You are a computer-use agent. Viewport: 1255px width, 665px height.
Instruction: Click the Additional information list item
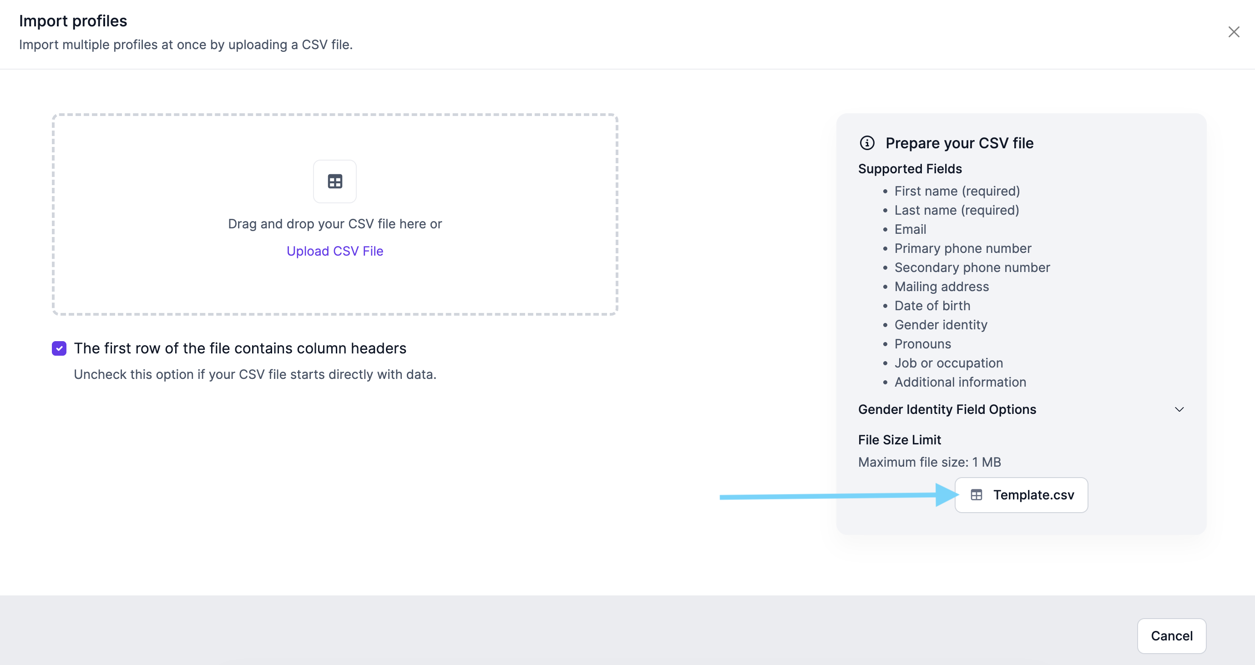(960, 382)
